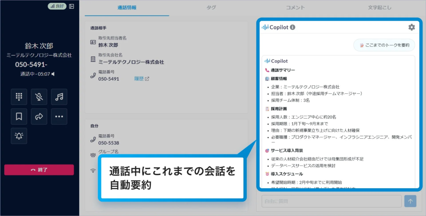Screen dimensions: 426x216
Task: Open more call options menu
Action: coord(59,117)
